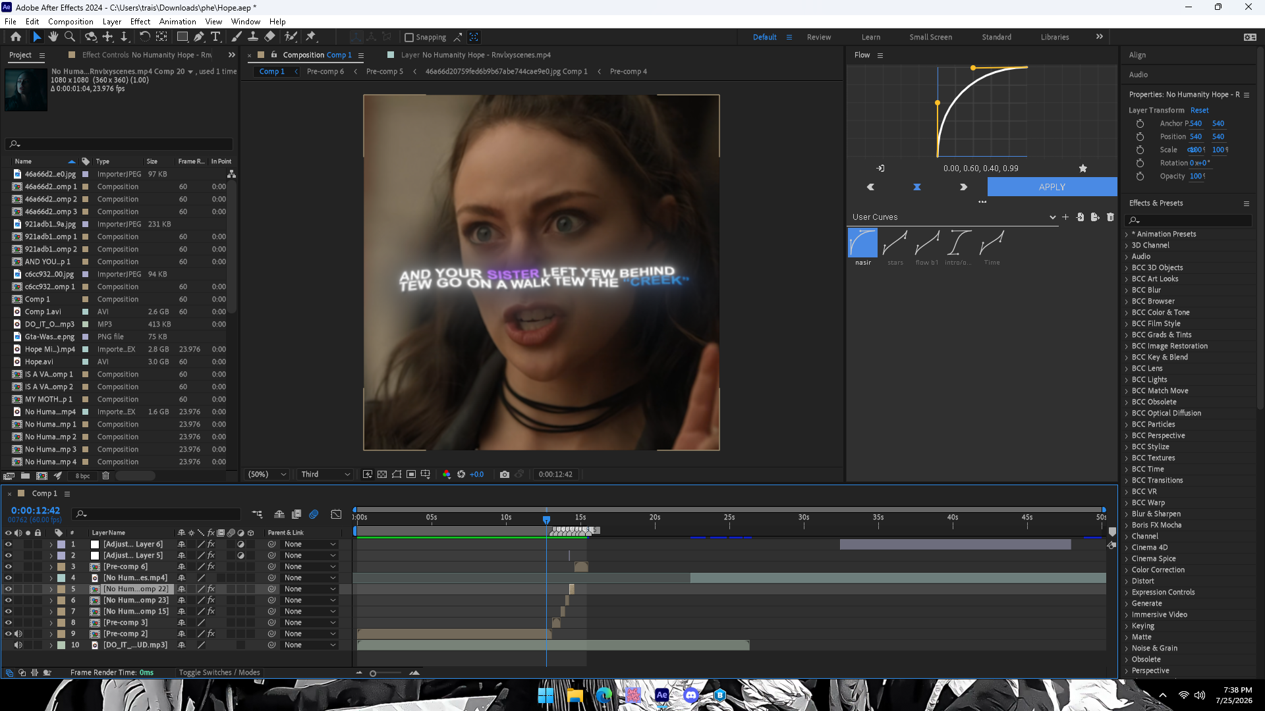The width and height of the screenshot is (1265, 711).
Task: Mute audio of layer 10 DO_IT mp3
Action: 18,645
